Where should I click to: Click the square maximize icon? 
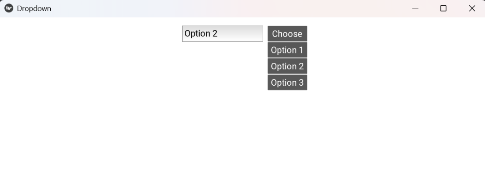(x=443, y=8)
